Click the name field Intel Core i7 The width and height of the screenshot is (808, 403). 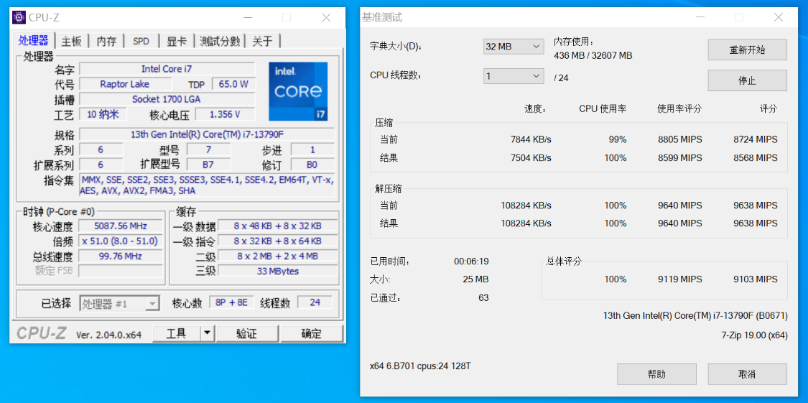167,69
